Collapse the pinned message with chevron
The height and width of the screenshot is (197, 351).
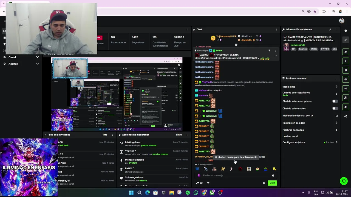(276, 56)
